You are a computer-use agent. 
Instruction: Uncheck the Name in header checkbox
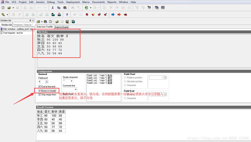(x=40, y=91)
